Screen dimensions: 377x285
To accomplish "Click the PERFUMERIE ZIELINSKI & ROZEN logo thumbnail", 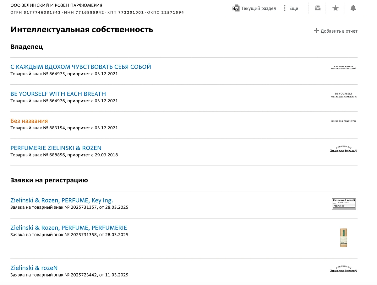I will click(x=344, y=149).
